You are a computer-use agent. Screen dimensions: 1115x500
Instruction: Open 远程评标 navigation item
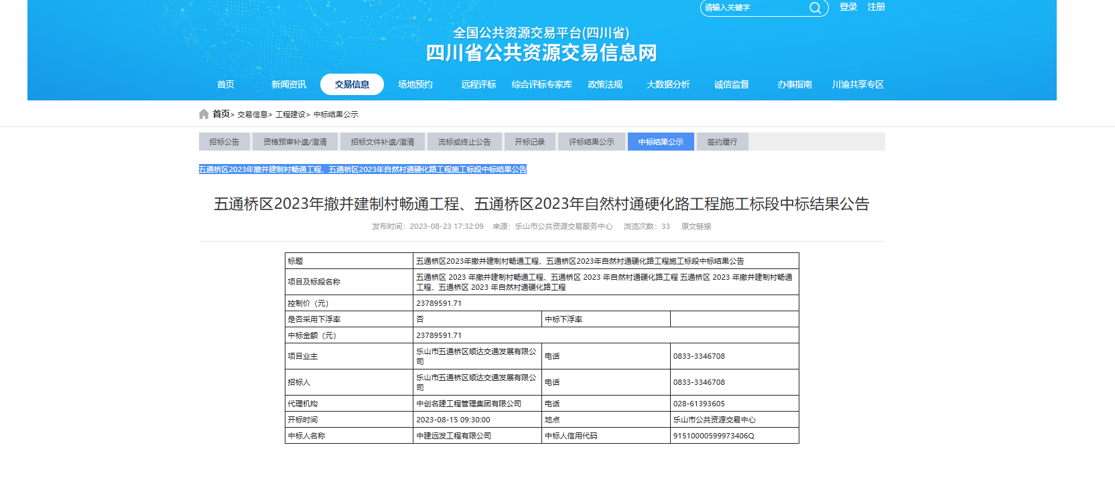click(478, 84)
